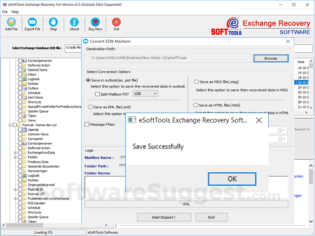Screen dimensions: 315x236
Task: Click the Postvak - Renee den Uyl mailbox icon
Action: (19, 125)
